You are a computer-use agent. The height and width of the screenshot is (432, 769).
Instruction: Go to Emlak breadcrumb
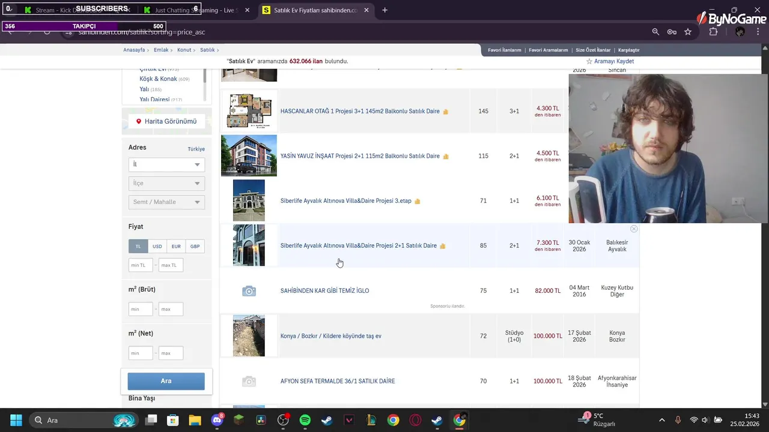point(161,50)
